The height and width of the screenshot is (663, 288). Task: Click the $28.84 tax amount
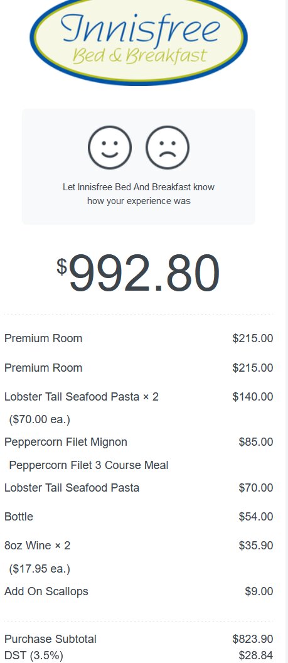pyautogui.click(x=256, y=656)
